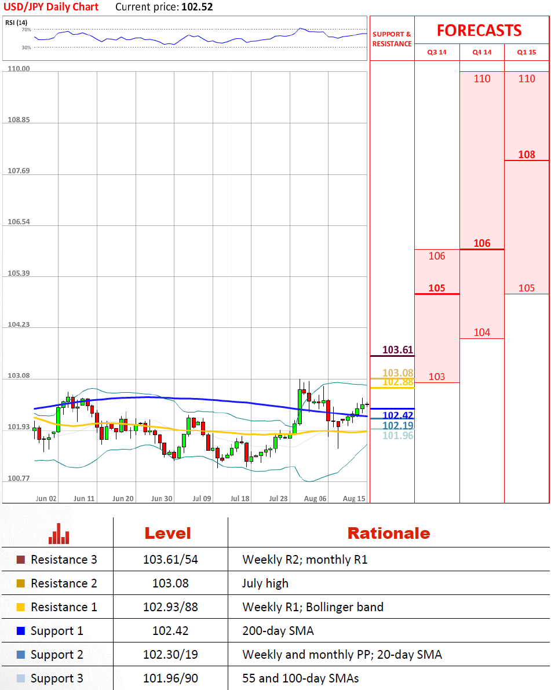This screenshot has height=690, width=551.
Task: Click the 'RSI (14)' indicator label
Action: coord(16,23)
